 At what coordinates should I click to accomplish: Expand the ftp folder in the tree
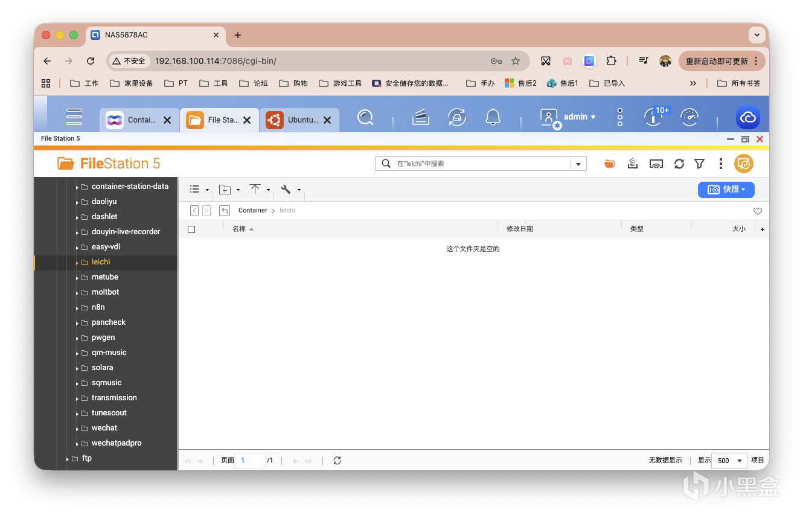click(68, 459)
